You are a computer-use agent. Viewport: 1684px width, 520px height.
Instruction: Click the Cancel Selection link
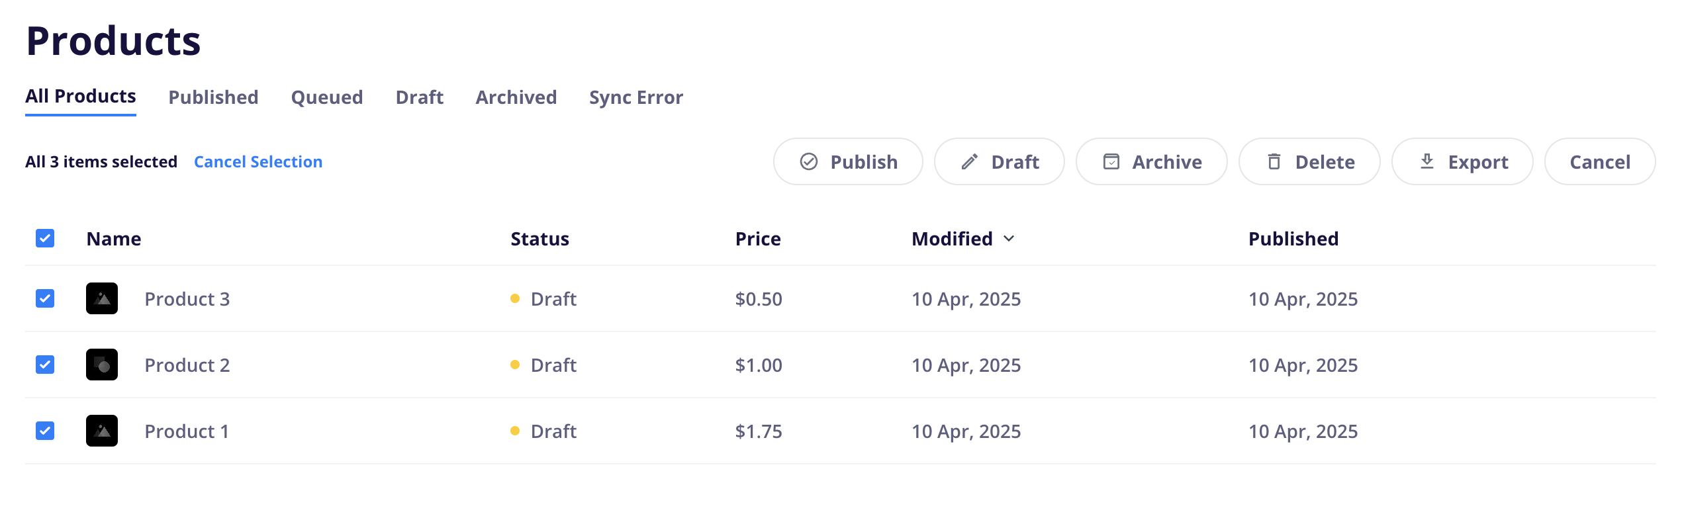258,161
